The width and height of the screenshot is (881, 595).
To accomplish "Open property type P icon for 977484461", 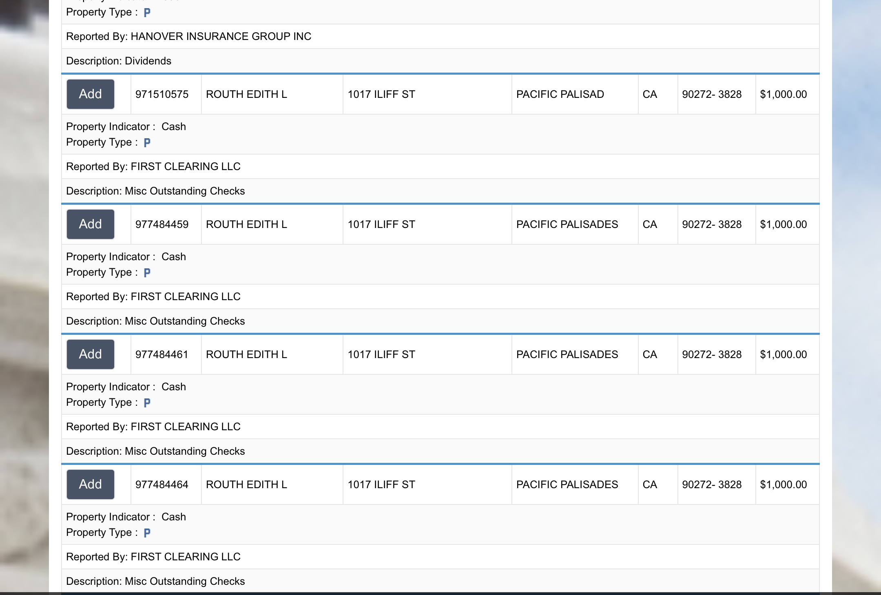I will (147, 403).
